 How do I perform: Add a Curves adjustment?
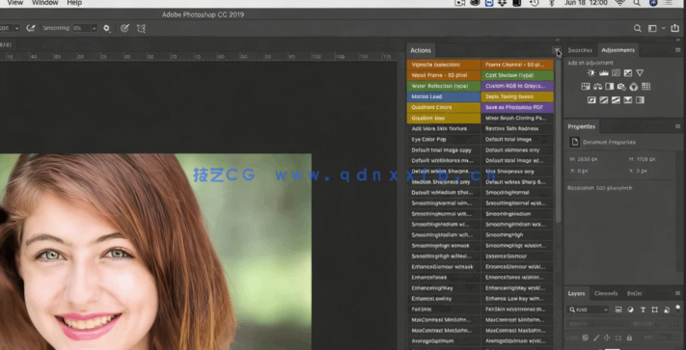pyautogui.click(x=616, y=73)
